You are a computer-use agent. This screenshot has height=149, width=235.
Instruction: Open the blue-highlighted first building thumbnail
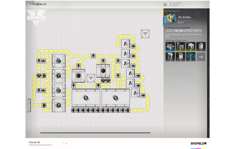point(170,47)
